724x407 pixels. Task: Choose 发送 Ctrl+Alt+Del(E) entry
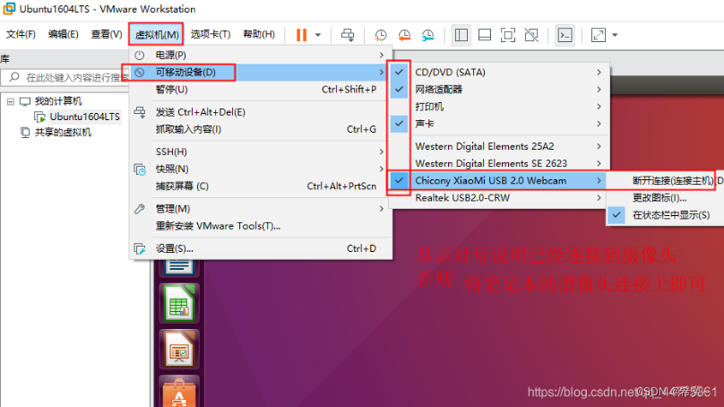[261, 112]
